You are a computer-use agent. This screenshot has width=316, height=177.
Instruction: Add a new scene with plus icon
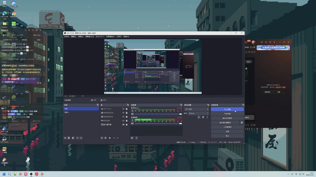pyautogui.click(x=65, y=138)
